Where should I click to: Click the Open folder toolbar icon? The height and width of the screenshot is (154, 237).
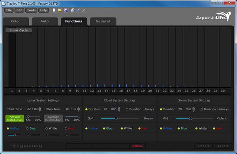(x=60, y=10)
